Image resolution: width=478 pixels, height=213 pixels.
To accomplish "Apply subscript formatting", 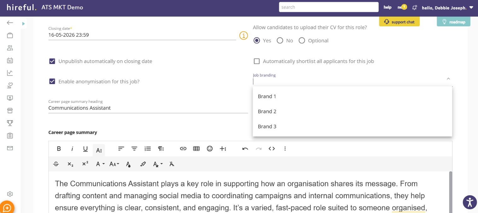I will pyautogui.click(x=71, y=164).
